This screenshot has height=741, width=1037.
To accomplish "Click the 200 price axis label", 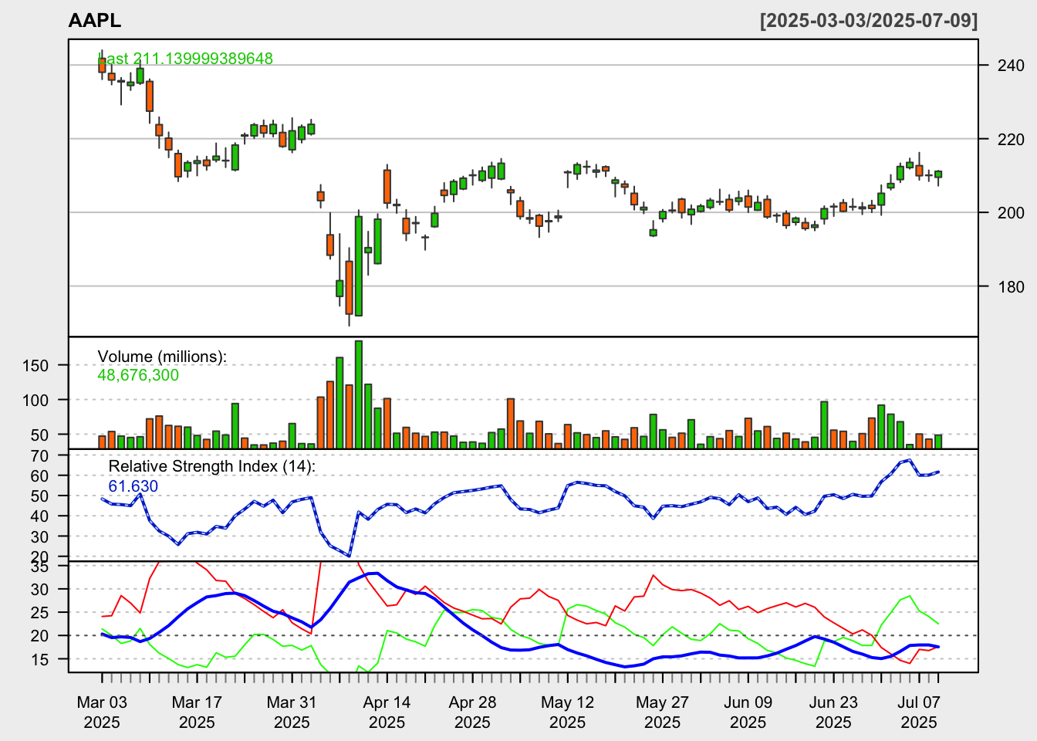I will [x=1011, y=212].
